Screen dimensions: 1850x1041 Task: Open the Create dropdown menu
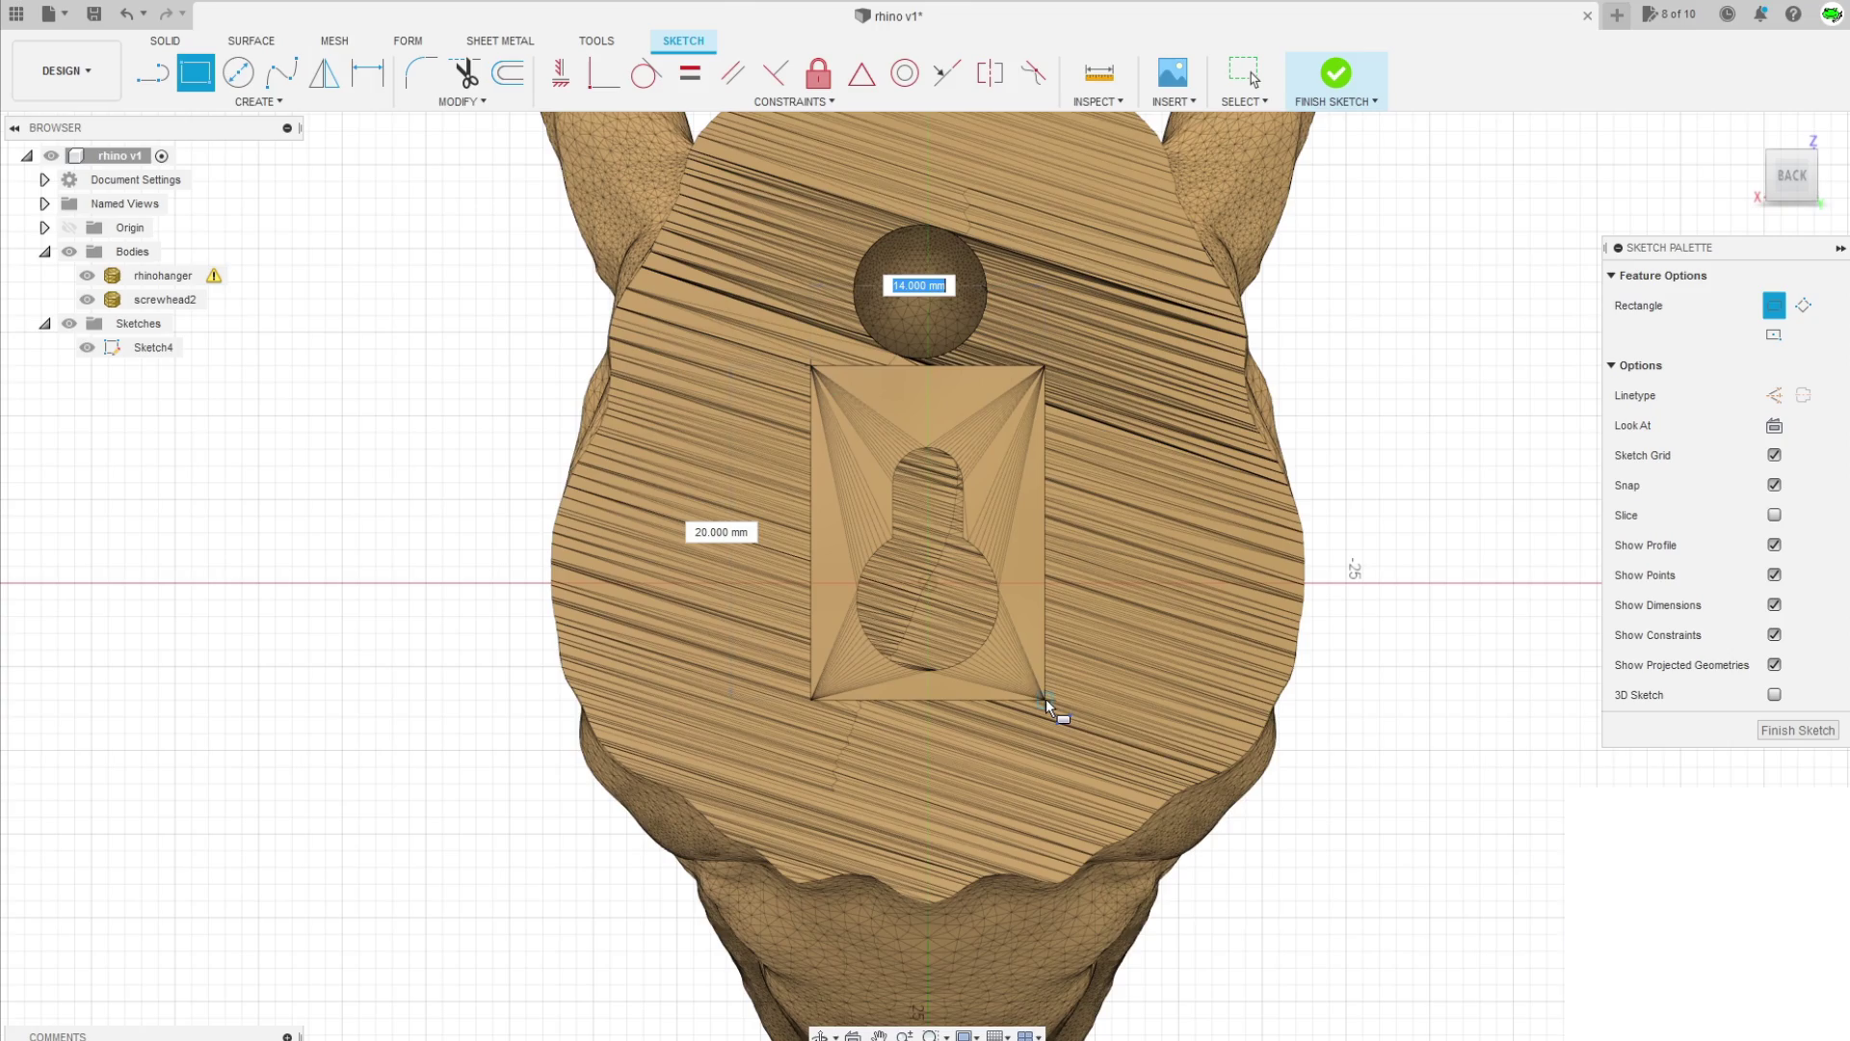(258, 101)
